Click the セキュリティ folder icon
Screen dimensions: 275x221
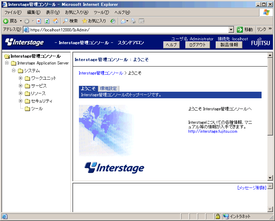pos(27,101)
